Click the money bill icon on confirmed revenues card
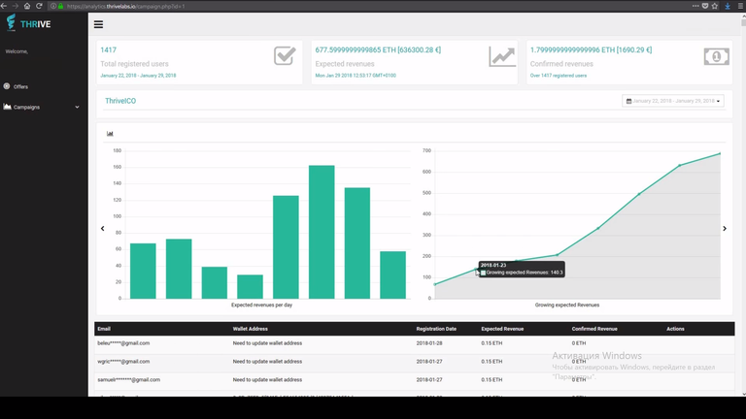Screen dimensions: 746x419 [717, 56]
